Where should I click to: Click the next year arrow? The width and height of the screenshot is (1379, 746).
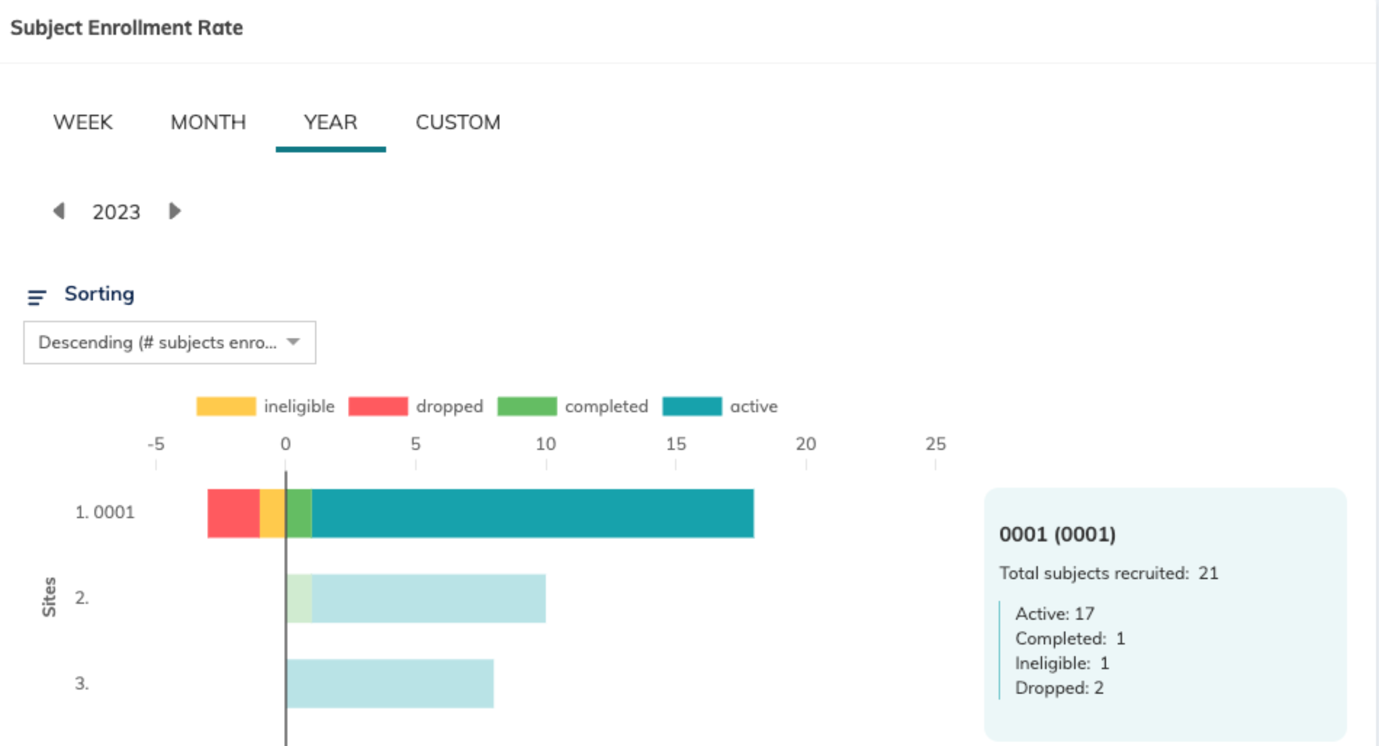coord(174,211)
